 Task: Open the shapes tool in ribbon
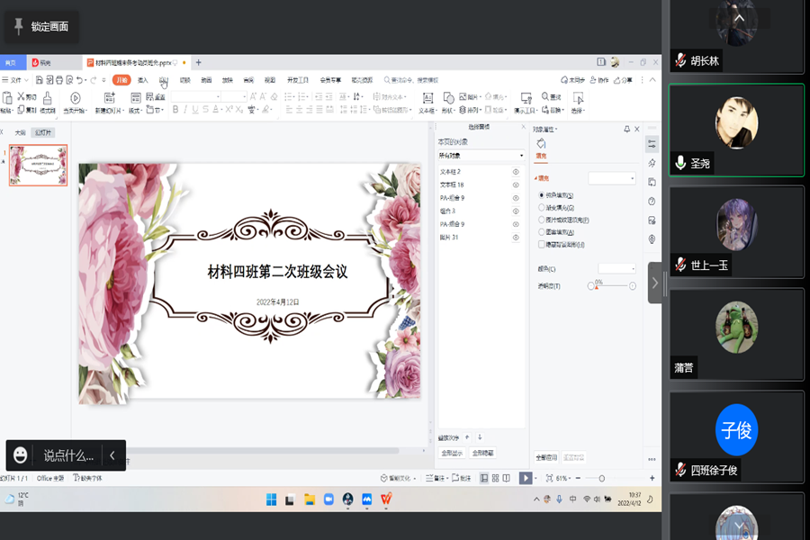point(449,98)
